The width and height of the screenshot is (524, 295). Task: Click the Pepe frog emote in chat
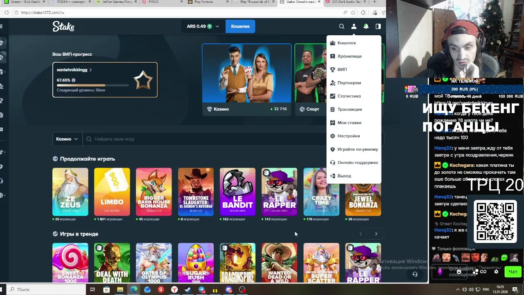[495, 258]
